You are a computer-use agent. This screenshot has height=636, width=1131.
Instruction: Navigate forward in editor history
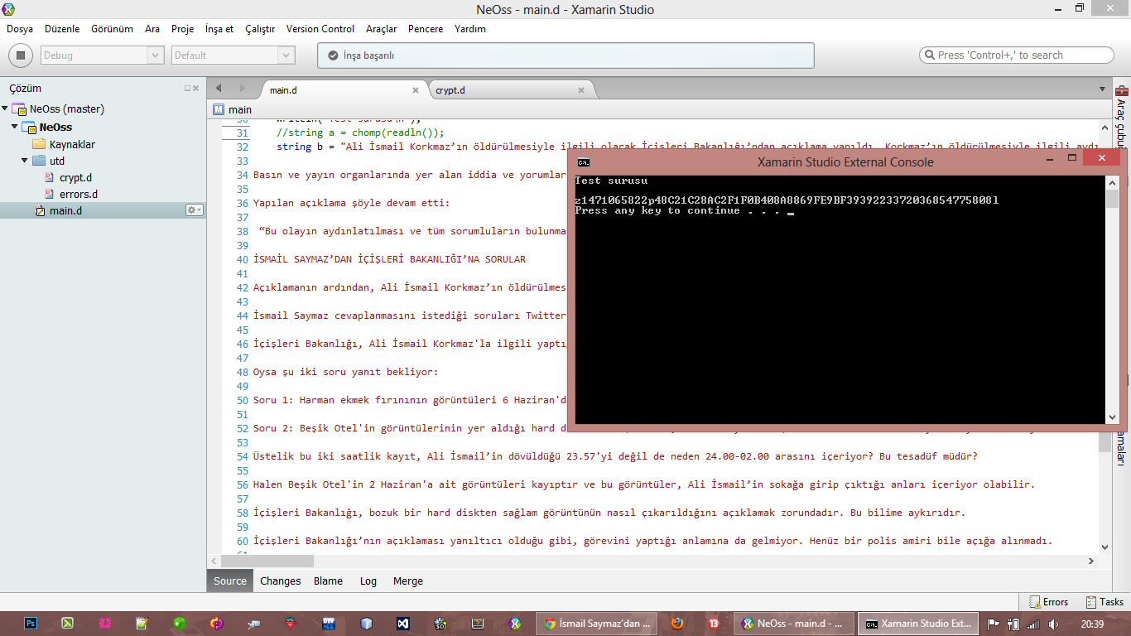click(242, 88)
